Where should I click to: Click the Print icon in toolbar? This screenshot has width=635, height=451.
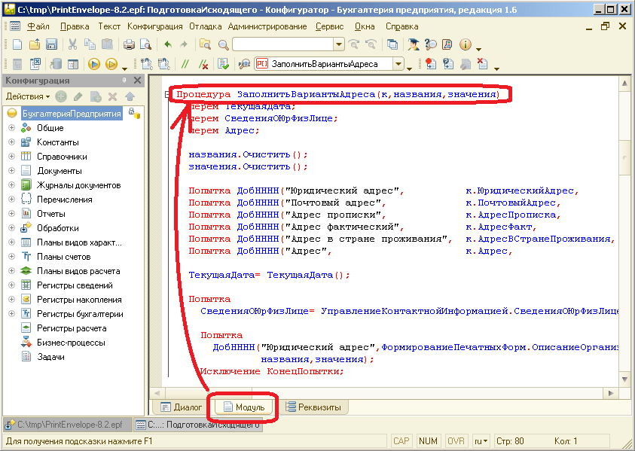(128, 44)
